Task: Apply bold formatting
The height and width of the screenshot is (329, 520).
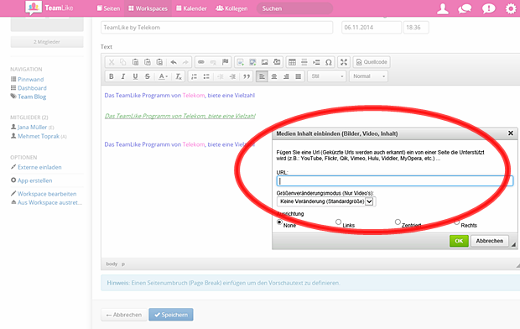Action: [112, 76]
